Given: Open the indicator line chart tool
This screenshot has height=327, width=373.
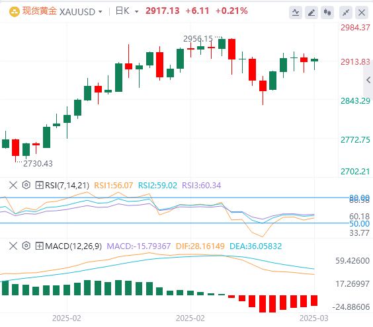Looking at the screenshot, I should pos(296,13).
